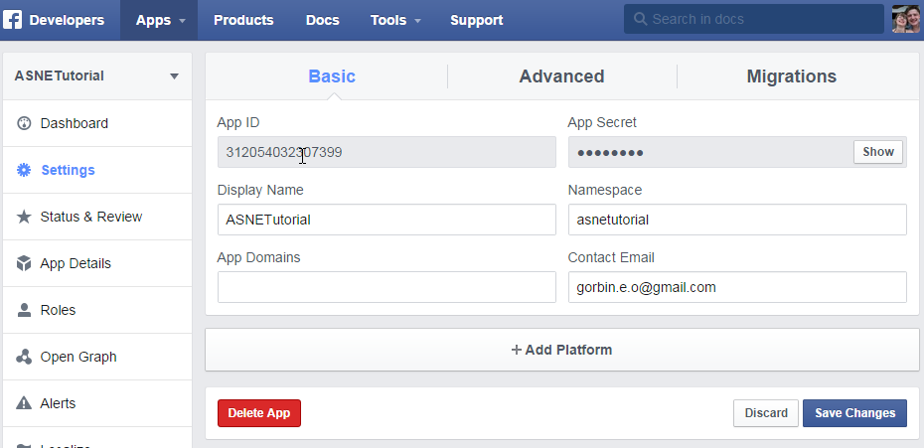This screenshot has height=448, width=924.
Task: Open the user profile avatar
Action: point(905,20)
